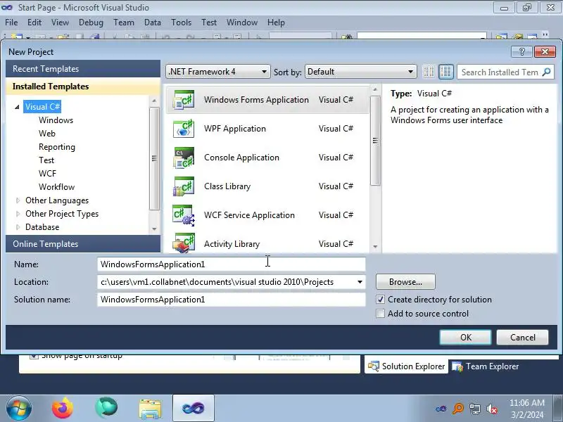Open the Solution Explorer tab
This screenshot has height=422, width=563.
point(407,366)
